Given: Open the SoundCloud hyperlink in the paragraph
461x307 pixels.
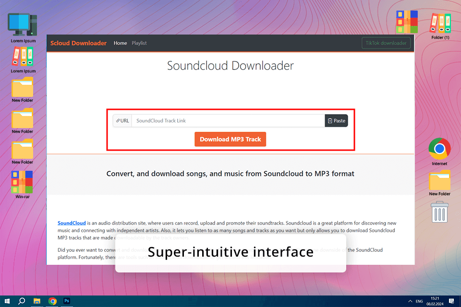Looking at the screenshot, I should tap(72, 223).
